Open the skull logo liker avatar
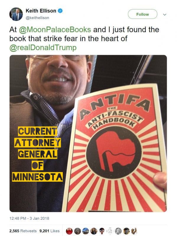This screenshot has width=177, height=236. pos(102,231)
